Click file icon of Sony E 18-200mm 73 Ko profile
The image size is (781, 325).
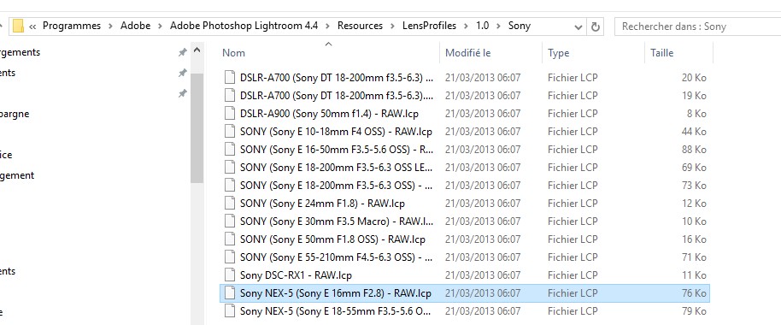point(229,185)
